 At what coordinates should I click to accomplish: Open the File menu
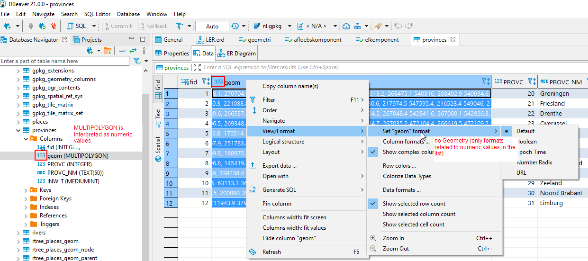[x=5, y=14]
